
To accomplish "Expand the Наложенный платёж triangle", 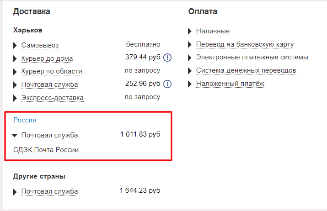I will [x=190, y=84].
